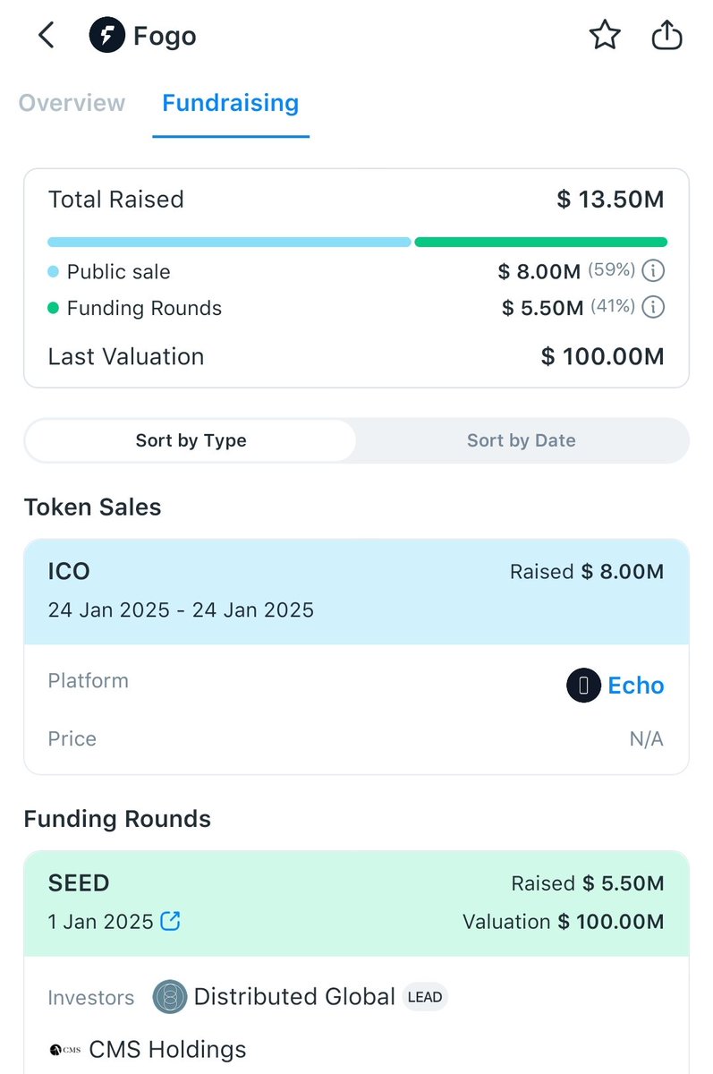Tap the Distributed Global investor logo

(x=170, y=997)
